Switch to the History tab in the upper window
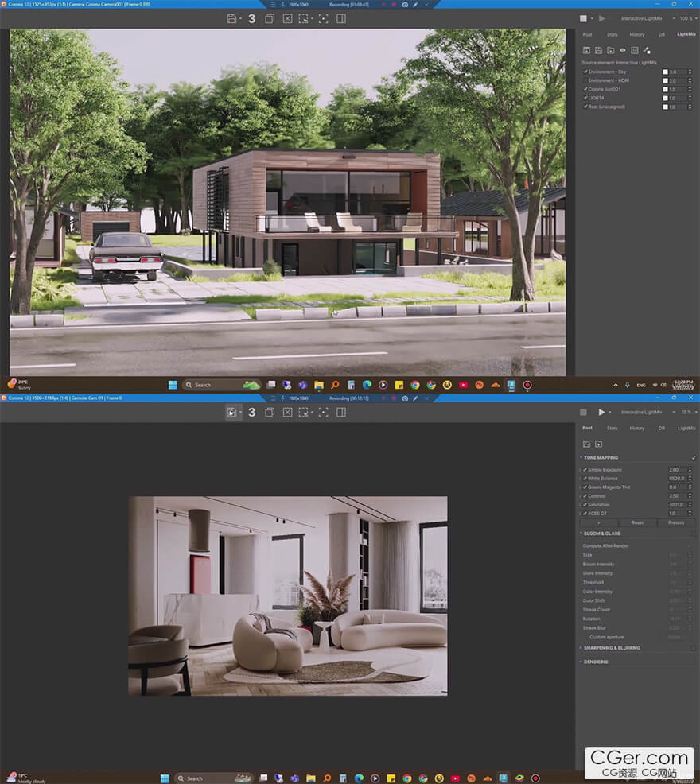Image resolution: width=700 pixels, height=784 pixels. [637, 34]
